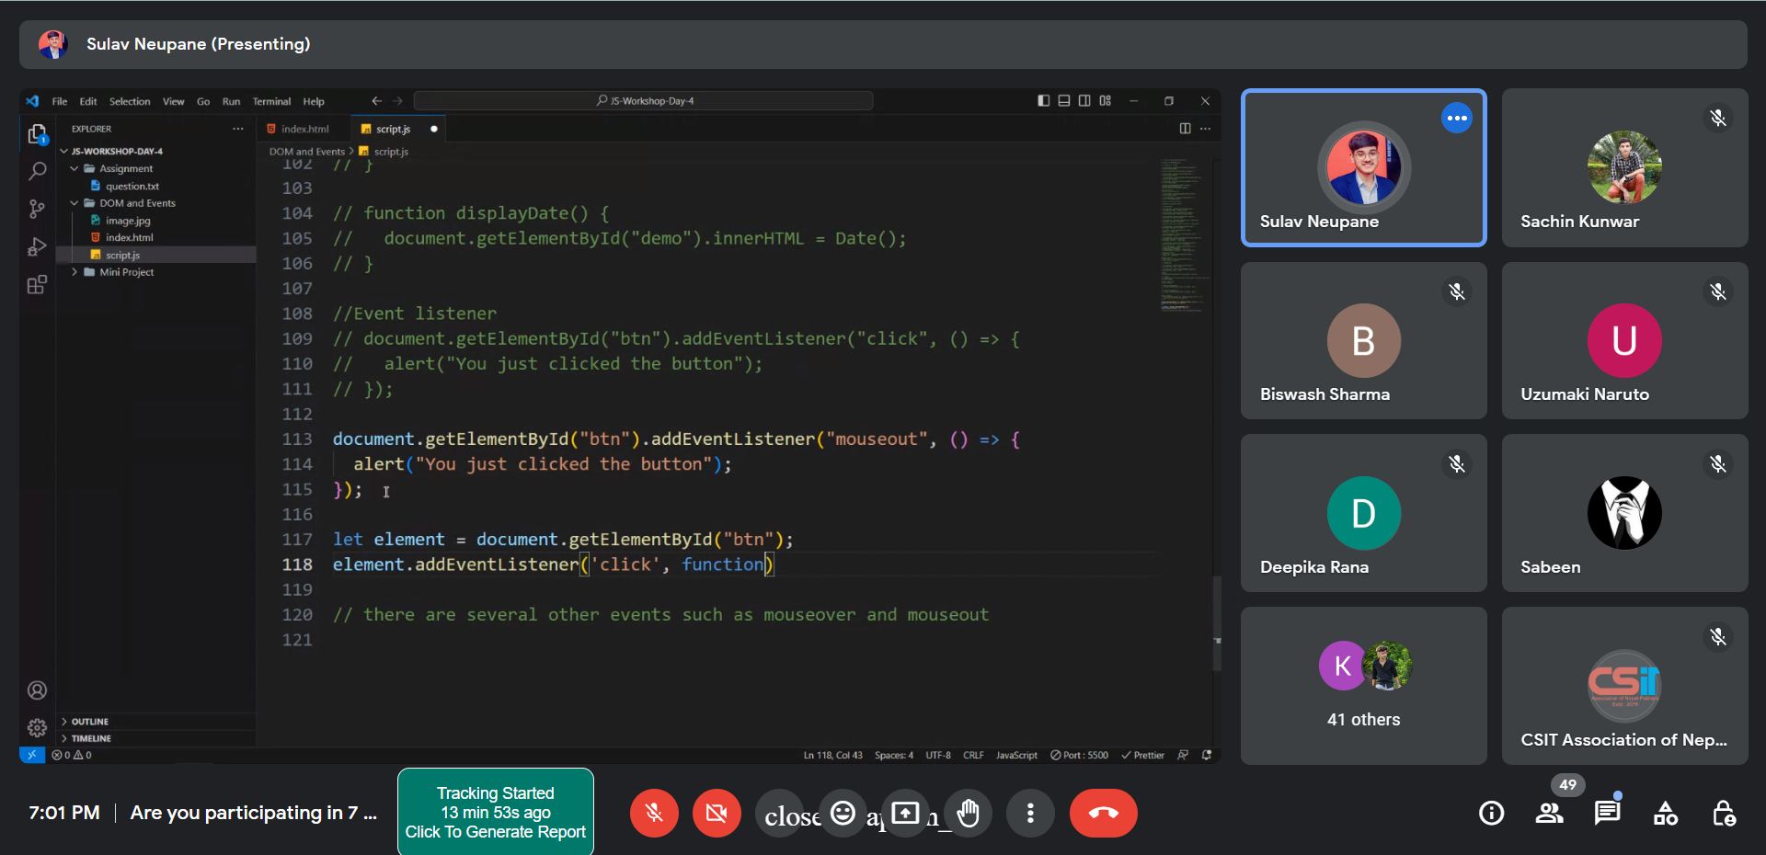Click Tracking Started generate report button
1766x855 pixels.
coord(496,812)
